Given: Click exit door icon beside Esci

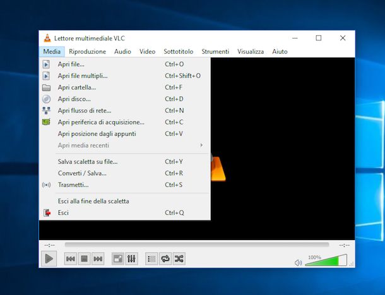Looking at the screenshot, I should 47,213.
